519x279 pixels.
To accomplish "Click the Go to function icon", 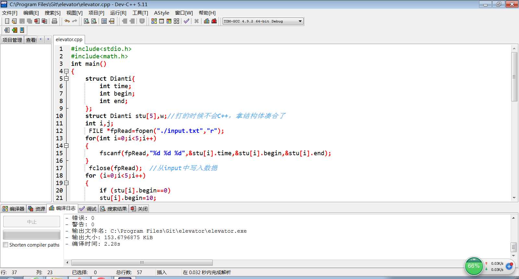I will [x=104, y=21].
